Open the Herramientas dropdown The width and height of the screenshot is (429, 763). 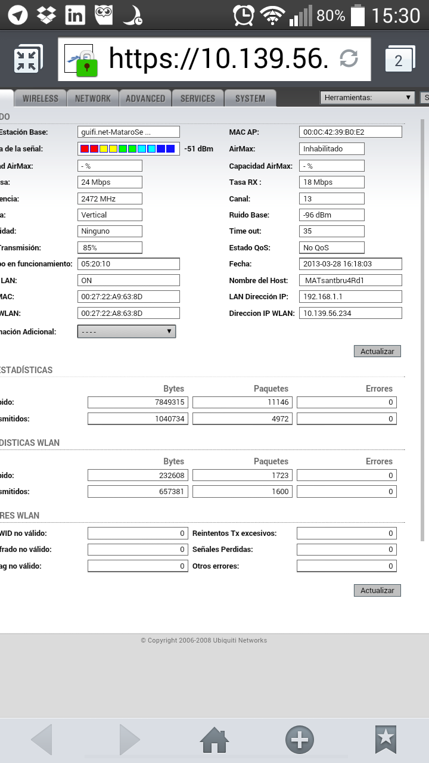point(368,97)
